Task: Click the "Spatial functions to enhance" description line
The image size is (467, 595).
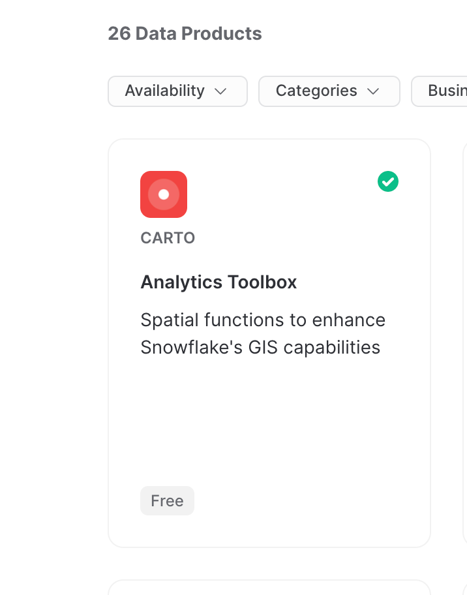Action: 263,320
